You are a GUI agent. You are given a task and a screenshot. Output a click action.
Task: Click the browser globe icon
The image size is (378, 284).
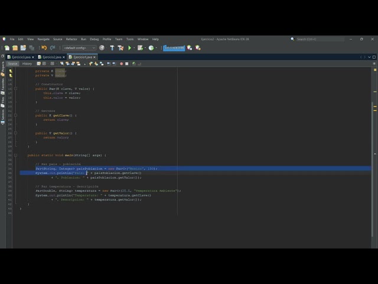click(102, 48)
